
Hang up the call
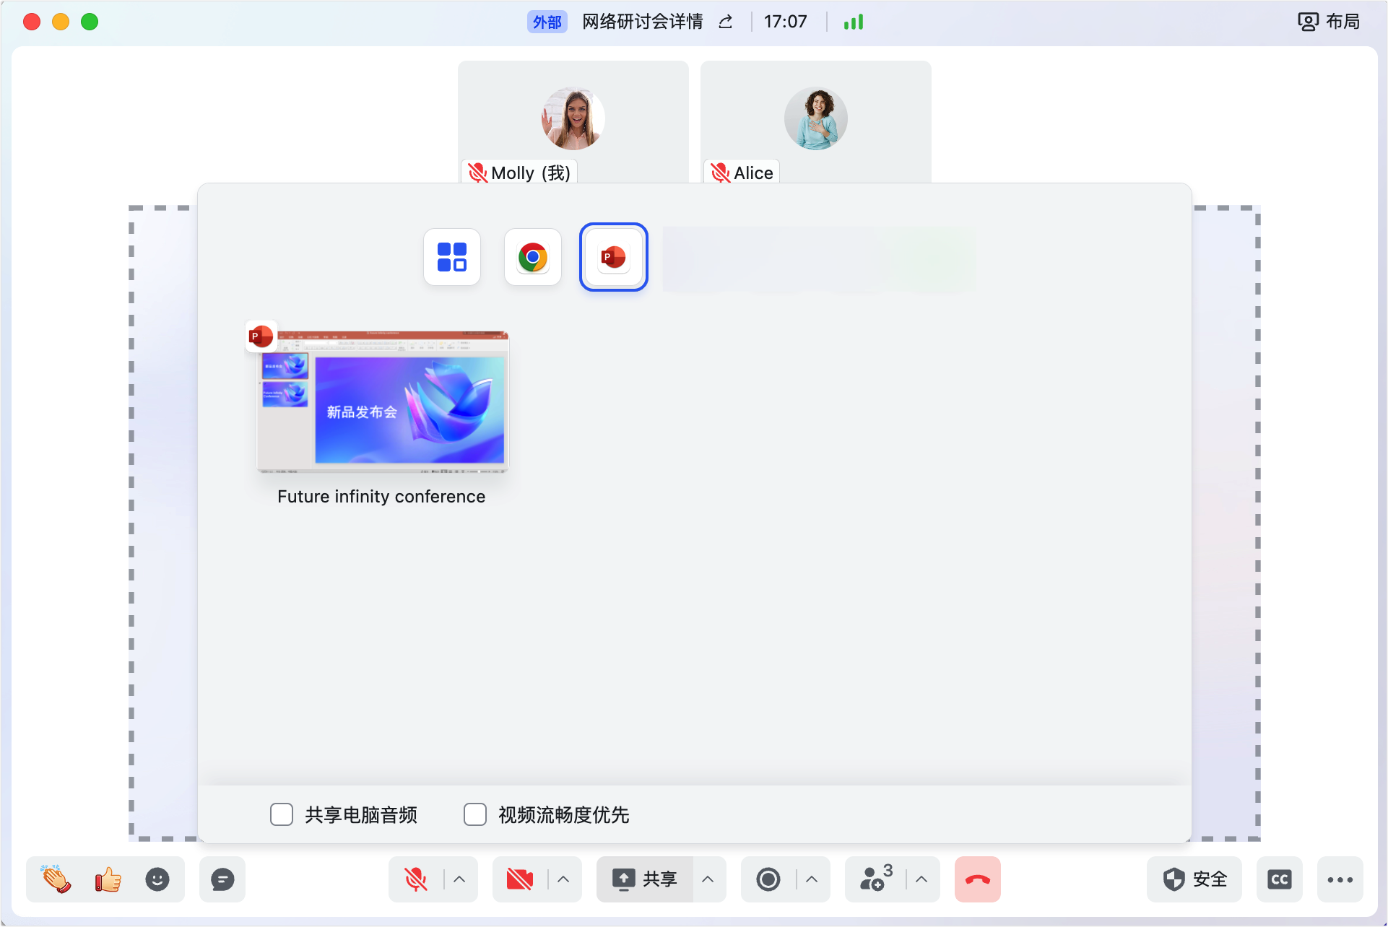click(x=978, y=879)
